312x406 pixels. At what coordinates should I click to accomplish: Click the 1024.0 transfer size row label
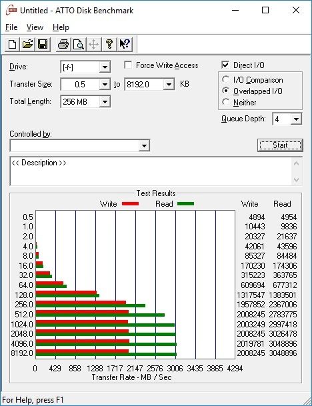click(22, 324)
